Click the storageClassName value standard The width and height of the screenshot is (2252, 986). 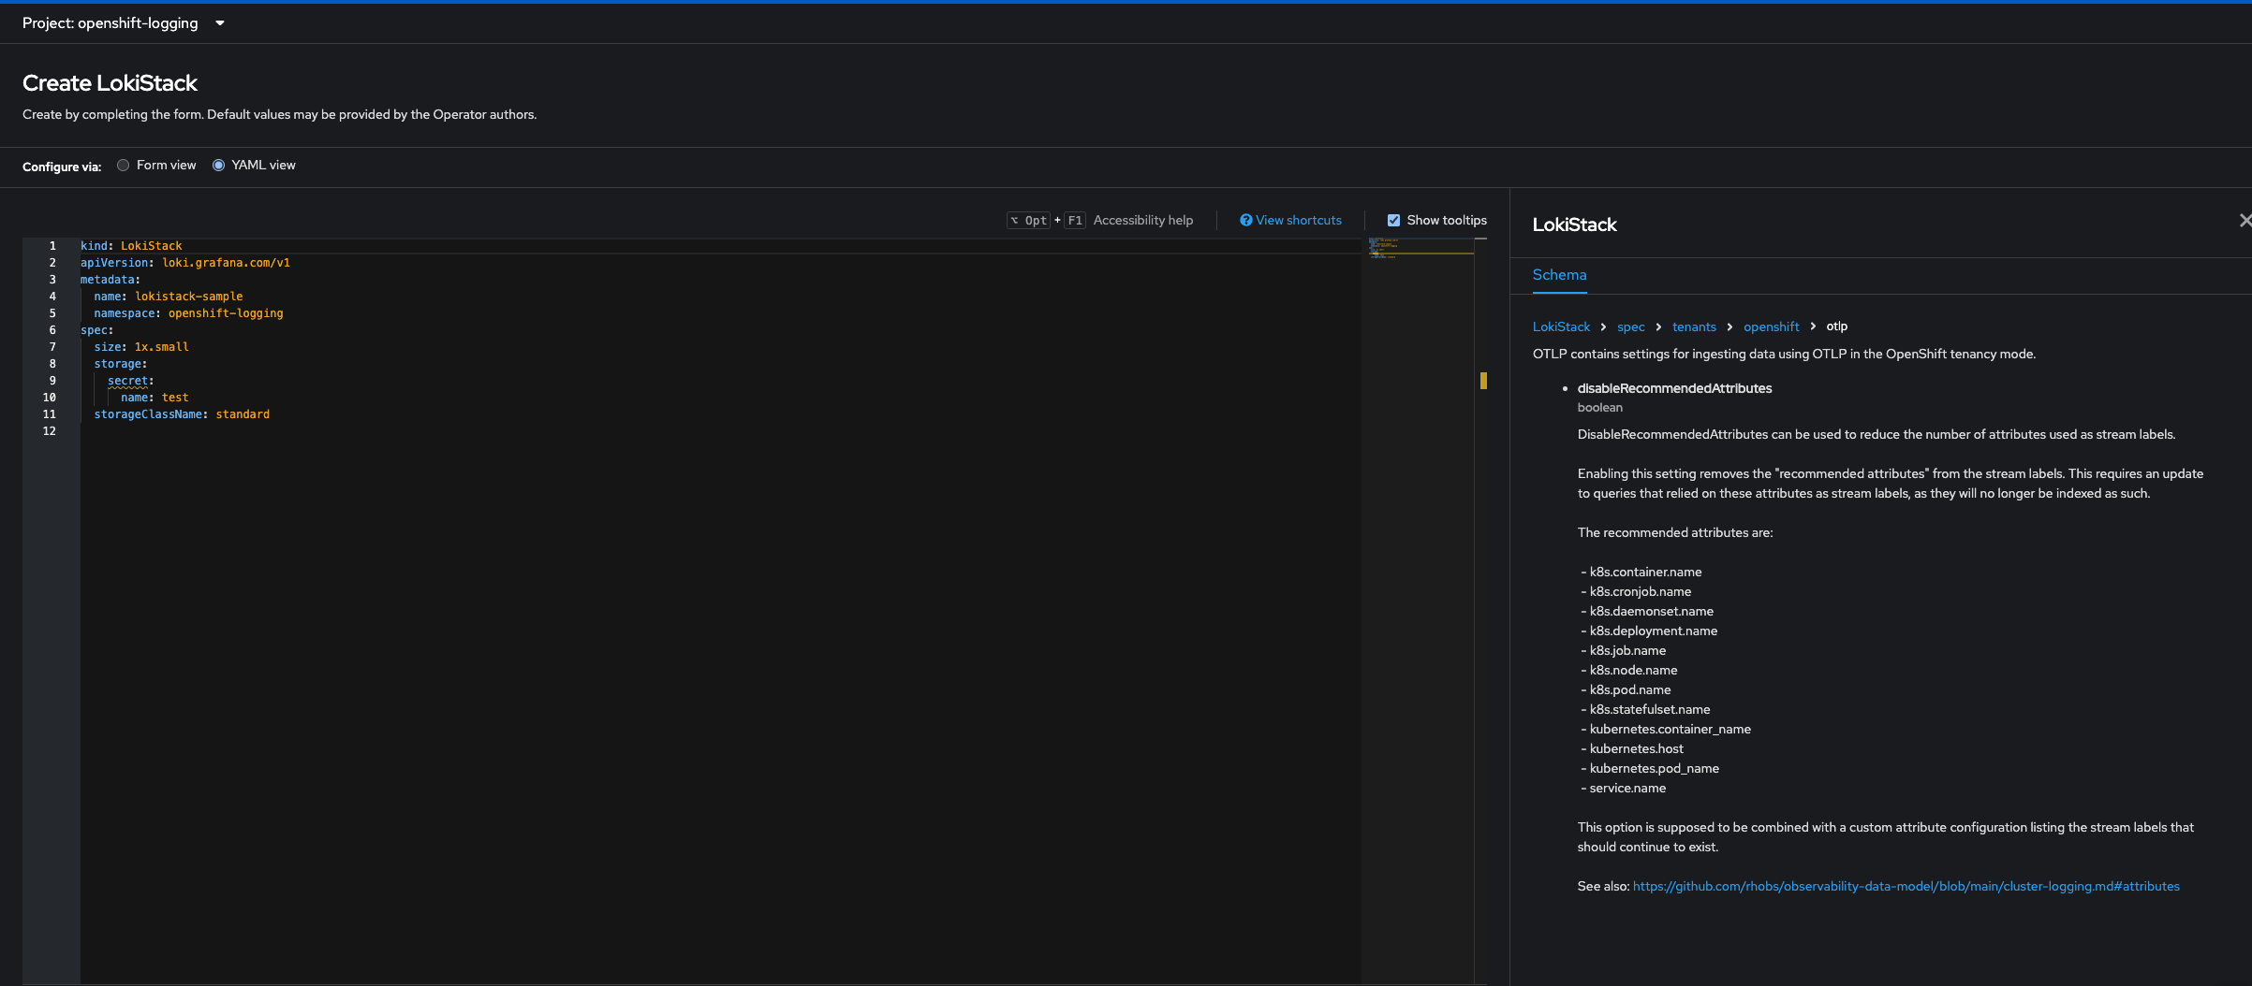(243, 414)
